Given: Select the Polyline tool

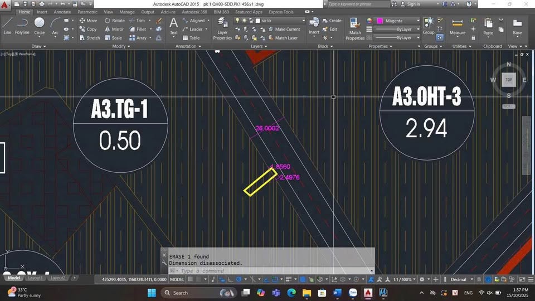Looking at the screenshot, I should click(22, 26).
